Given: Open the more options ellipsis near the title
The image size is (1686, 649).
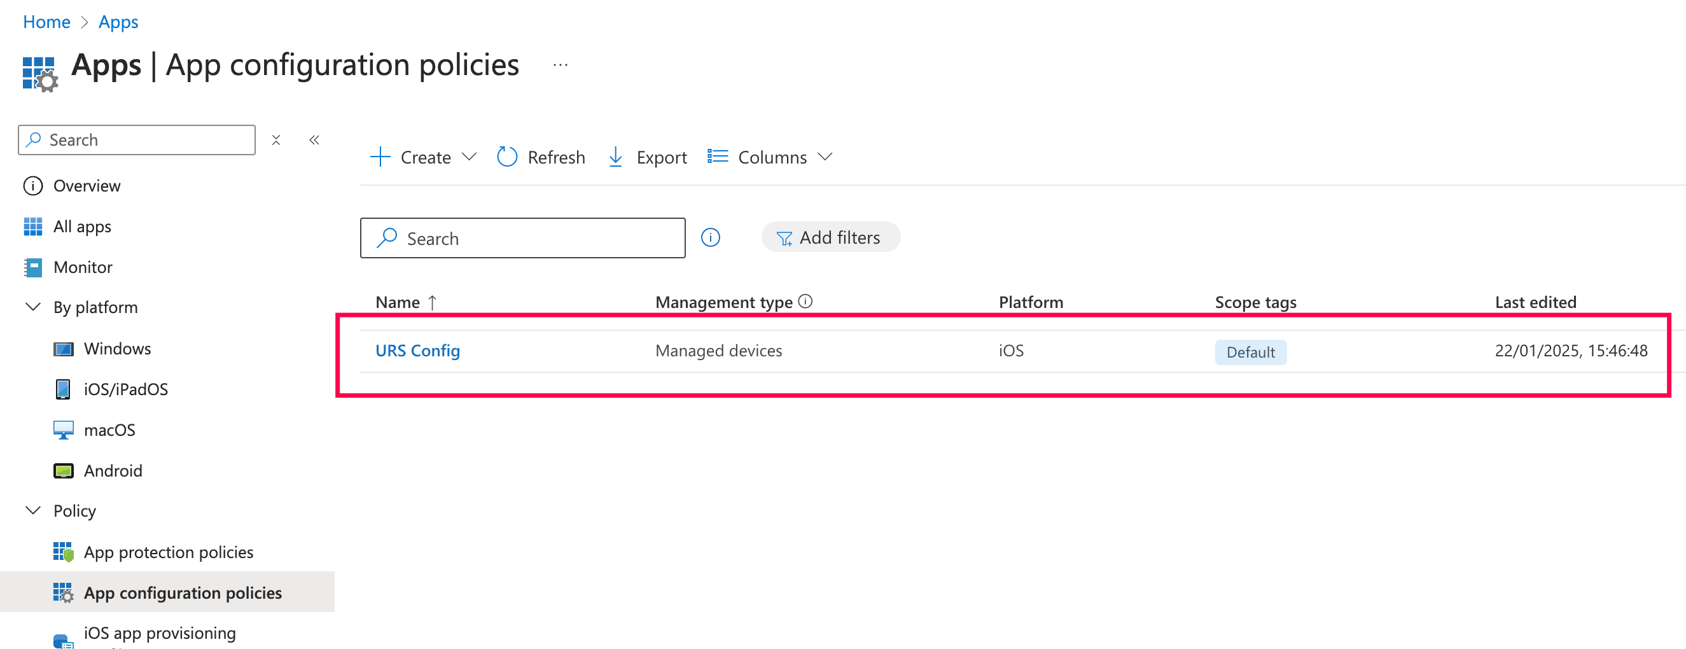Looking at the screenshot, I should (560, 66).
